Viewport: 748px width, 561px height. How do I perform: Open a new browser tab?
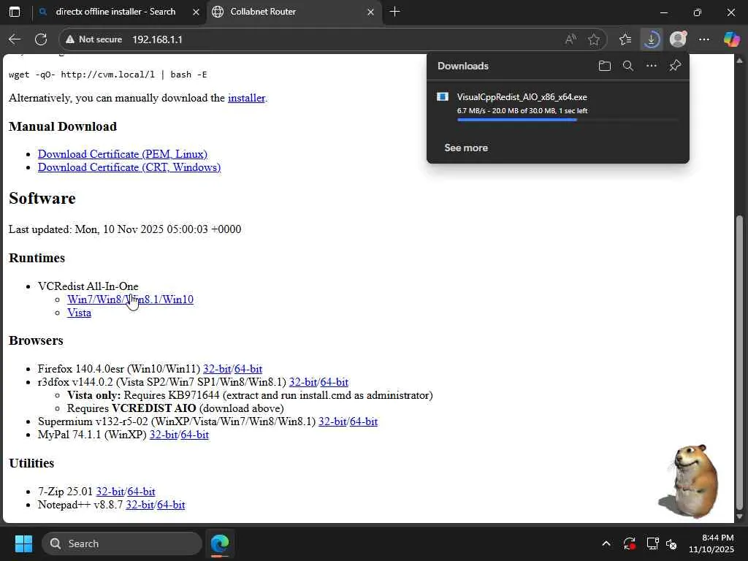[394, 12]
